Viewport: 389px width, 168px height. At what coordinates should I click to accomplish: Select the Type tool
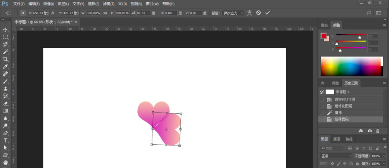click(5, 140)
